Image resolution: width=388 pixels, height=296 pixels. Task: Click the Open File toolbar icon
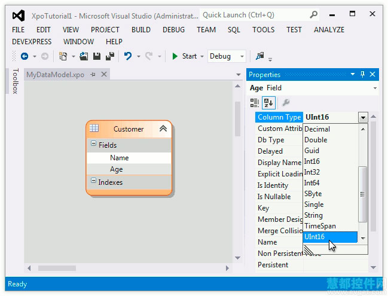(x=84, y=56)
